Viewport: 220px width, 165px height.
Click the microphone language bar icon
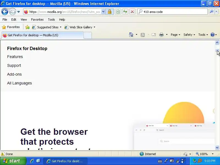pos(166,161)
